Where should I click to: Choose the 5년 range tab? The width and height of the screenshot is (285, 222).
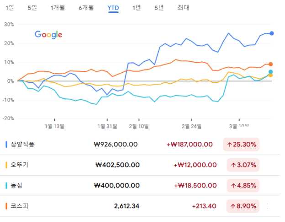159,8
